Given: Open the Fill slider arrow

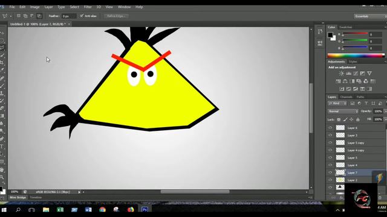Looking at the screenshot, I should 385,119.
